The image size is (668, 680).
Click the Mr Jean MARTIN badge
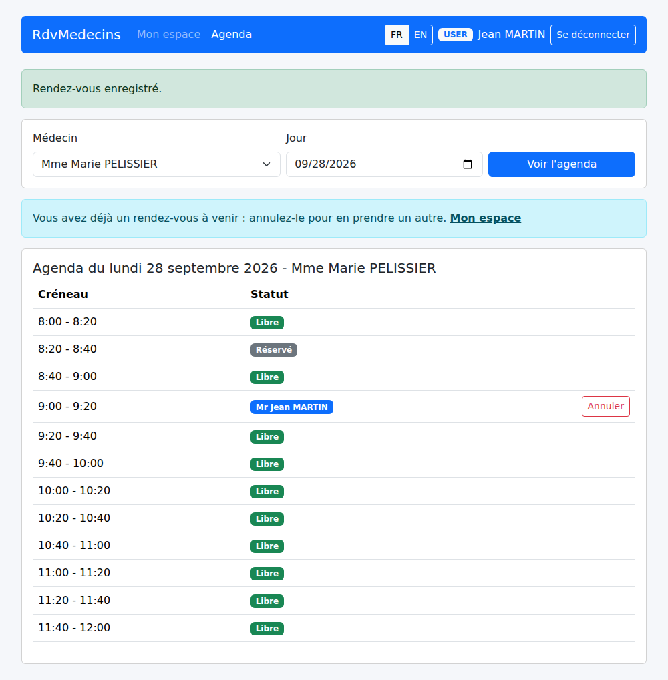[x=292, y=407]
